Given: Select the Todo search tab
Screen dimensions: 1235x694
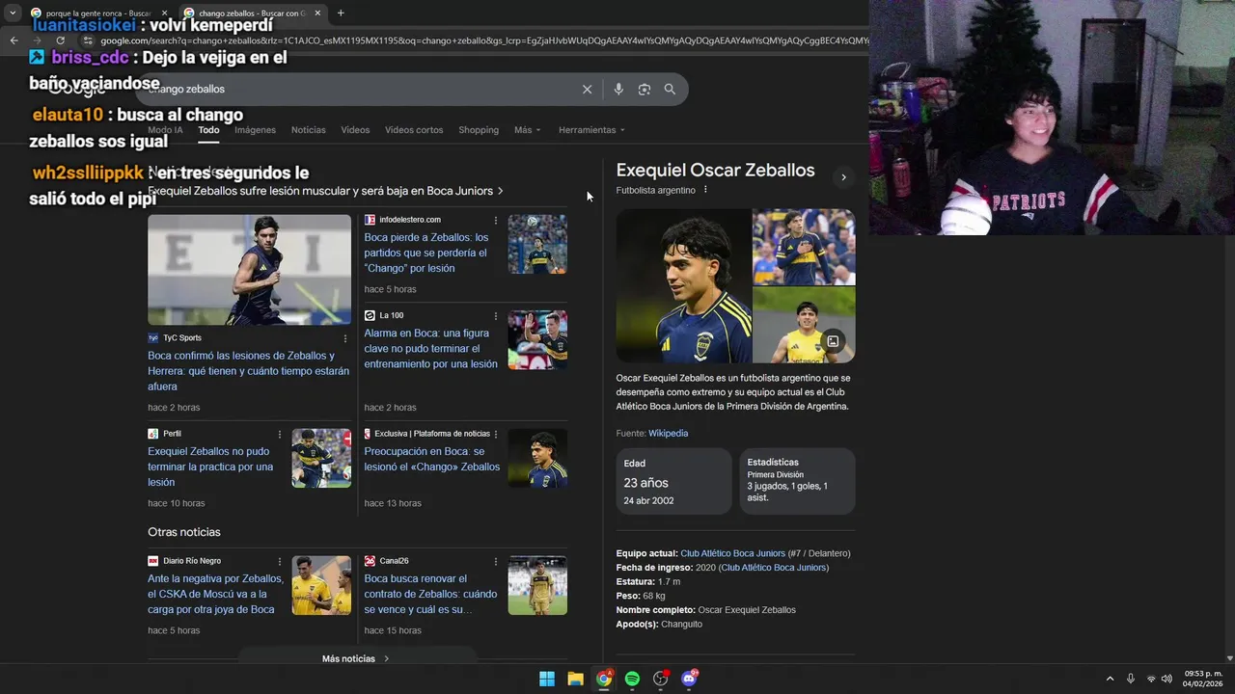Looking at the screenshot, I should (208, 130).
